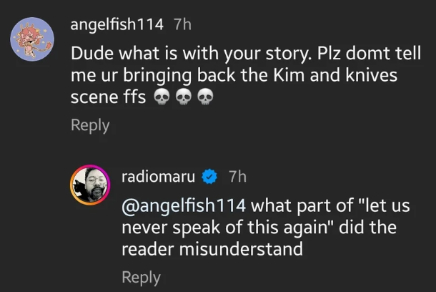Click the last skull emoji
436x292 pixels.
pos(204,97)
